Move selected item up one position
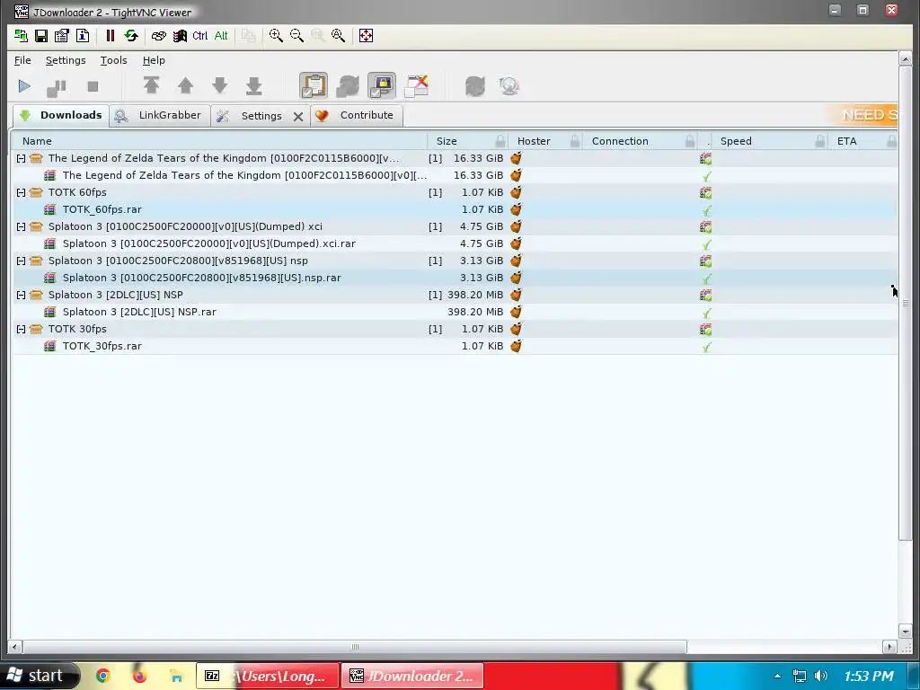Screen dimensions: 920x690 point(185,85)
